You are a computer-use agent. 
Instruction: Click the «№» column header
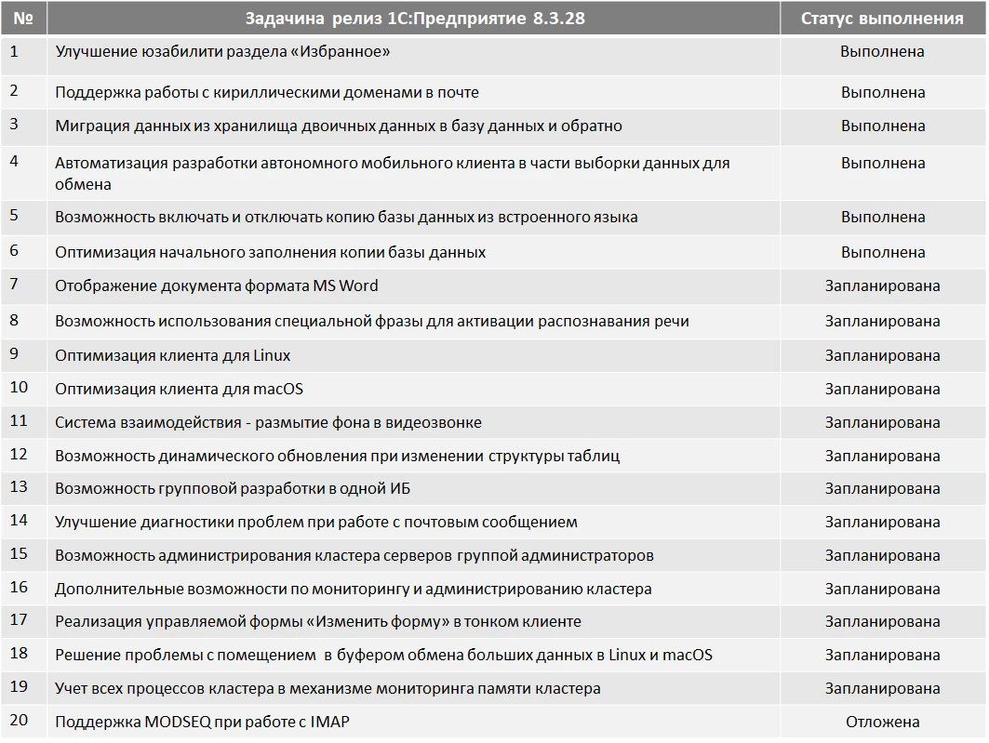click(x=23, y=19)
